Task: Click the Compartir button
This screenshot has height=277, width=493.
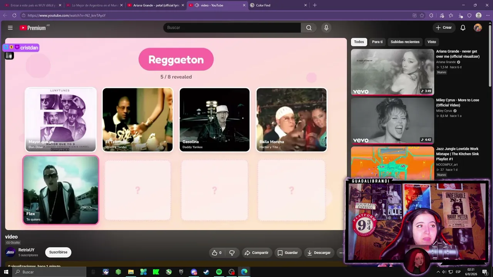Action: [x=257, y=253]
